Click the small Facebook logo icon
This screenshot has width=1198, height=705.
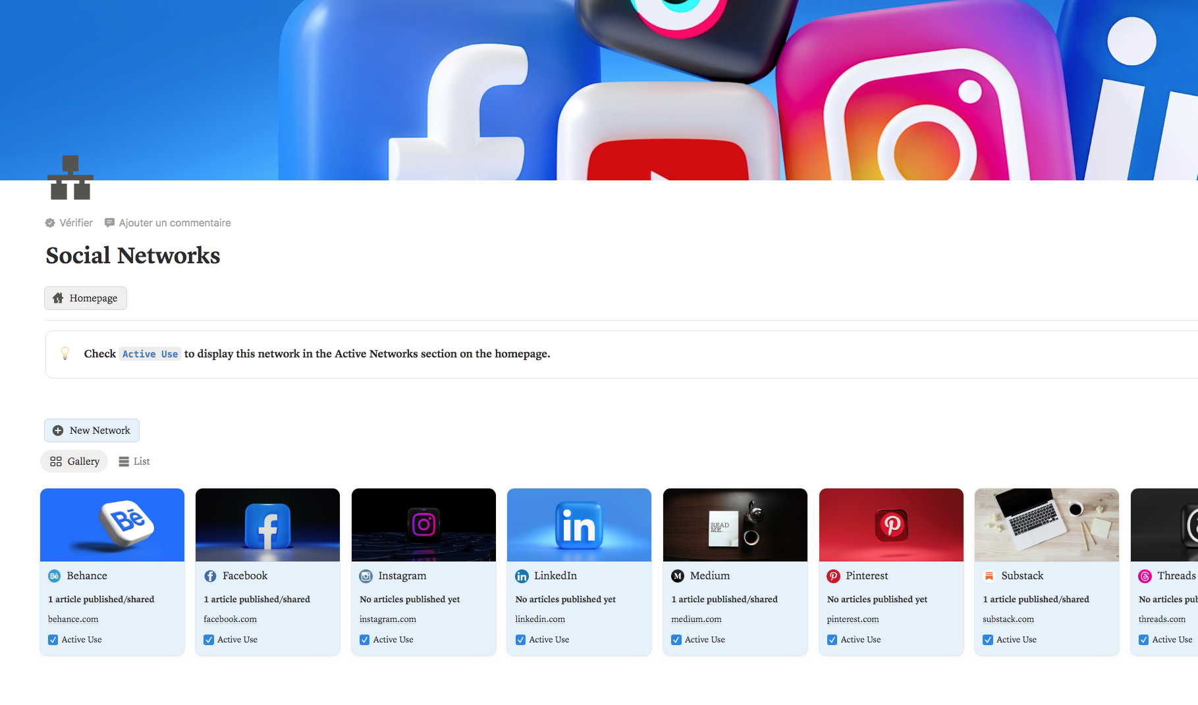click(210, 576)
